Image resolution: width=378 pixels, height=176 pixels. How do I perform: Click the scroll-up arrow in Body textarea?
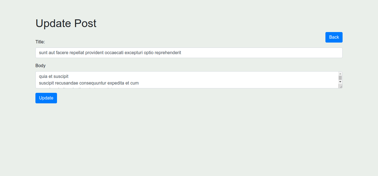coord(340,73)
